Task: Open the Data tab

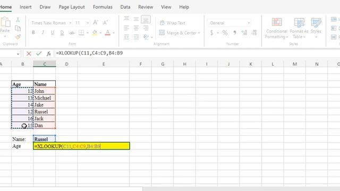Action: (x=125, y=7)
